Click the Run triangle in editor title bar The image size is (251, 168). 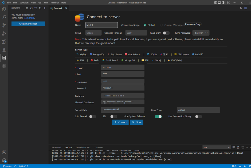pos(241,8)
